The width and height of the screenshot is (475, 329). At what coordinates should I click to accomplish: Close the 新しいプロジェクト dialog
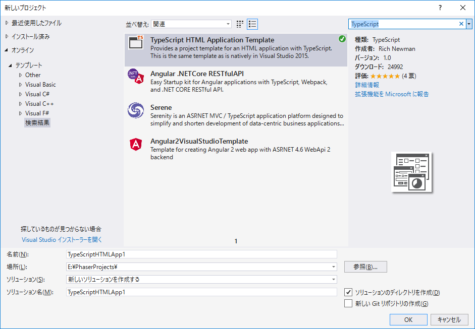coord(463,8)
